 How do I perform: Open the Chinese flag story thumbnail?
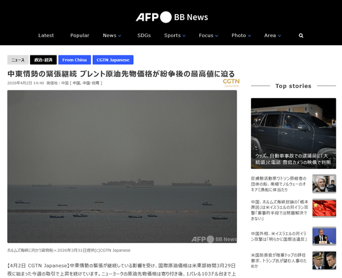coord(324,208)
